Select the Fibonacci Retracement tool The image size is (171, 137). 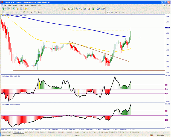tap(27, 12)
